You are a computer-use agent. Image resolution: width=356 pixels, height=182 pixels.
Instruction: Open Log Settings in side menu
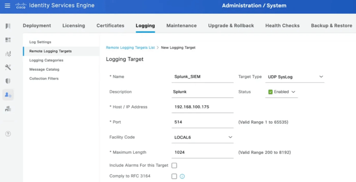click(x=40, y=42)
